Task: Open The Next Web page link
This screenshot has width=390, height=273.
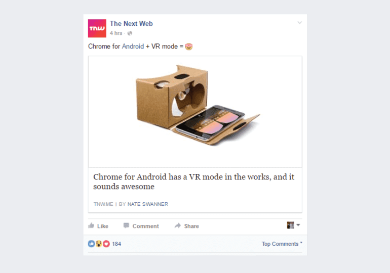Action: point(131,24)
